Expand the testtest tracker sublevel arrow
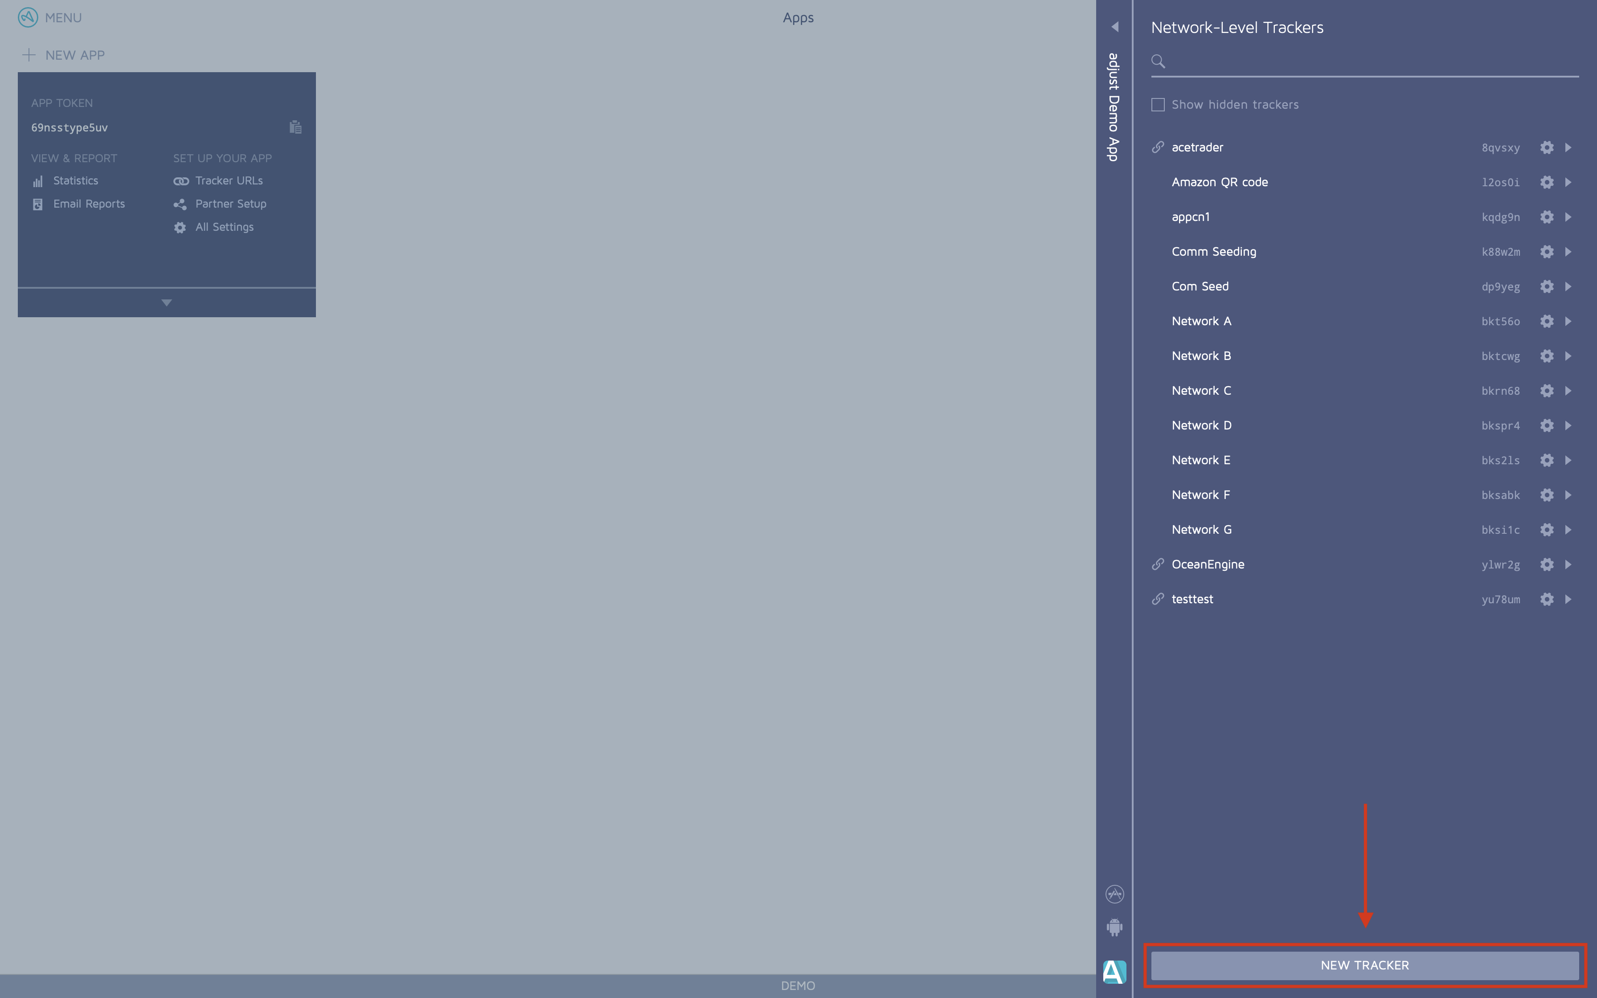The width and height of the screenshot is (1597, 998). pos(1568,599)
